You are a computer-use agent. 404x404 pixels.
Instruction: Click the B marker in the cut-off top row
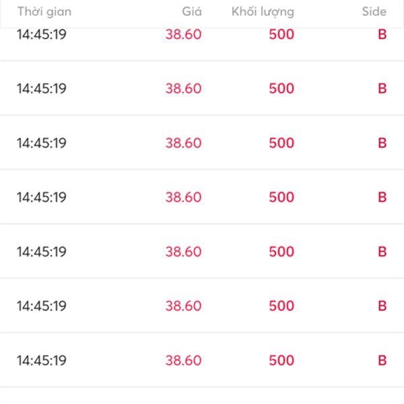click(x=382, y=34)
